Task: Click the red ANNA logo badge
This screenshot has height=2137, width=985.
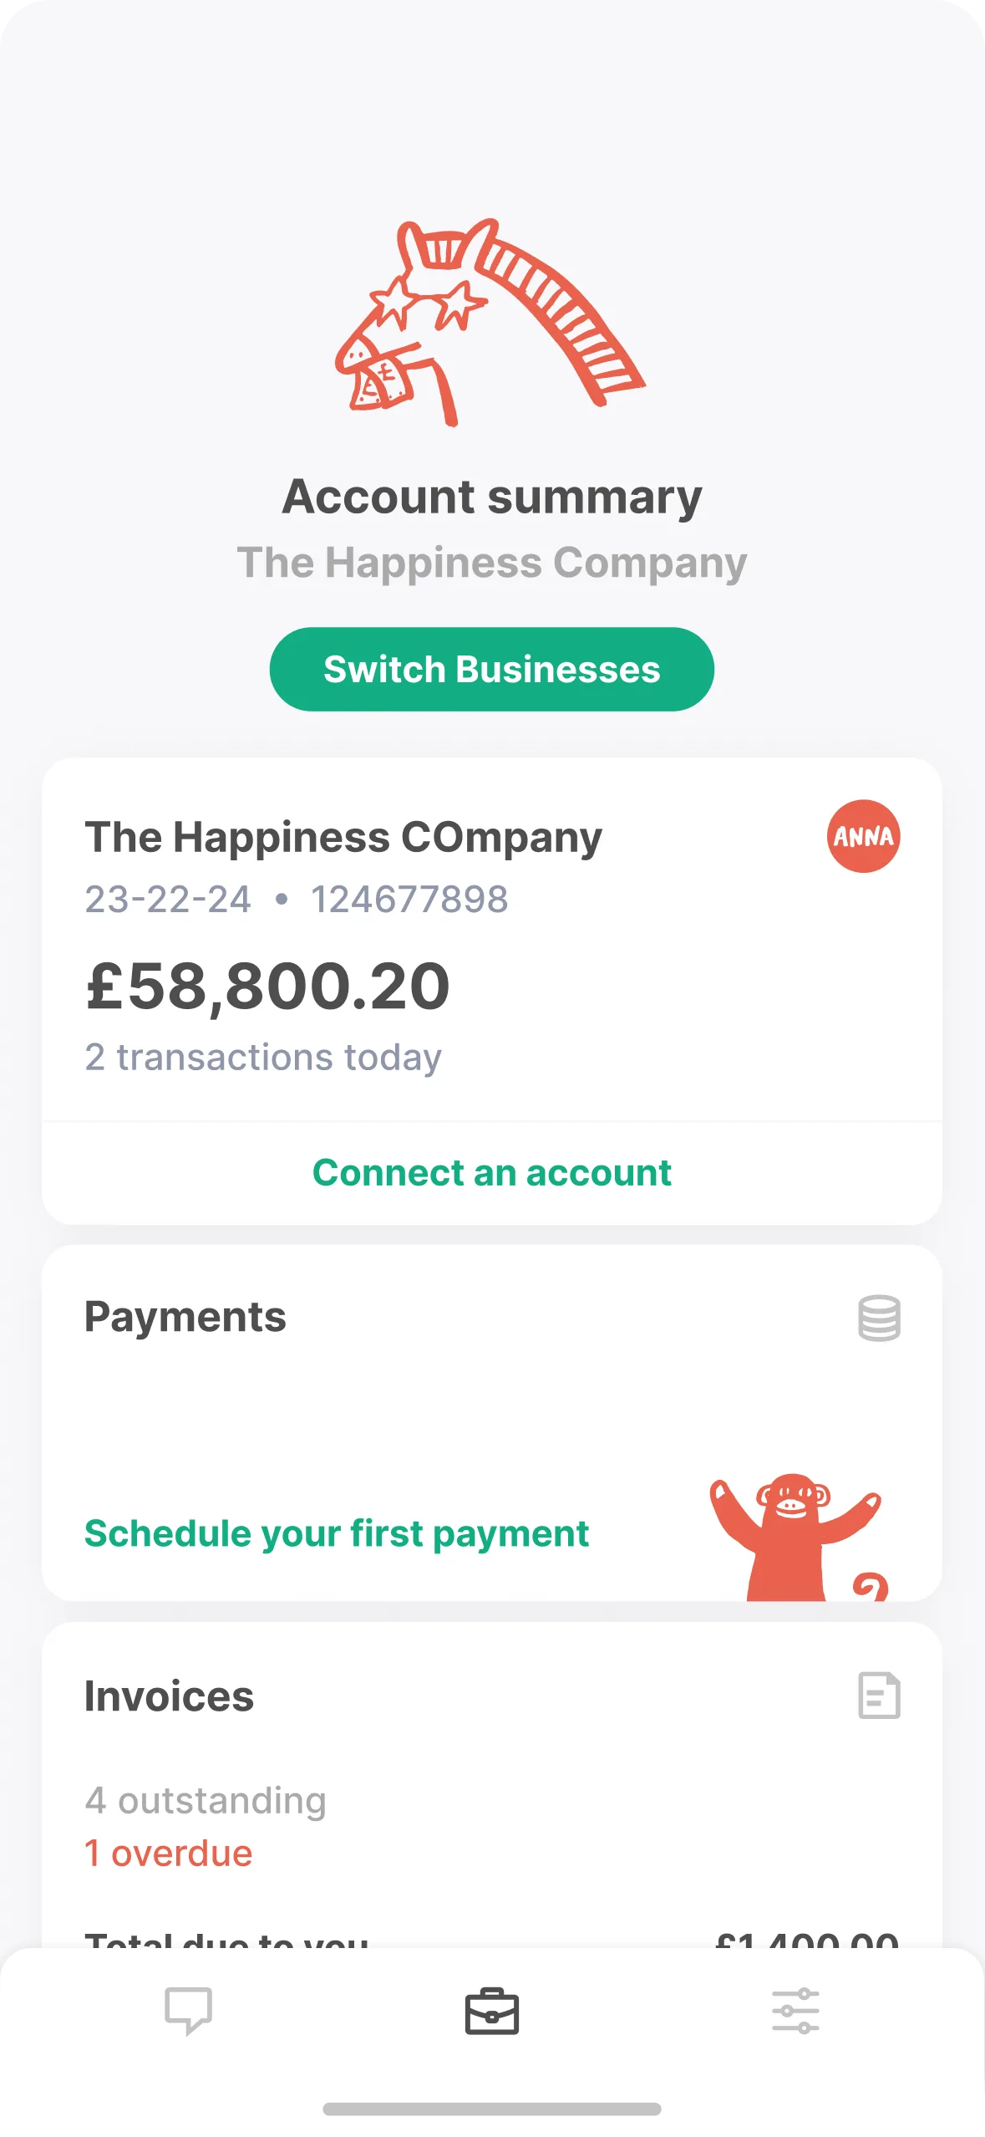Action: 863,836
